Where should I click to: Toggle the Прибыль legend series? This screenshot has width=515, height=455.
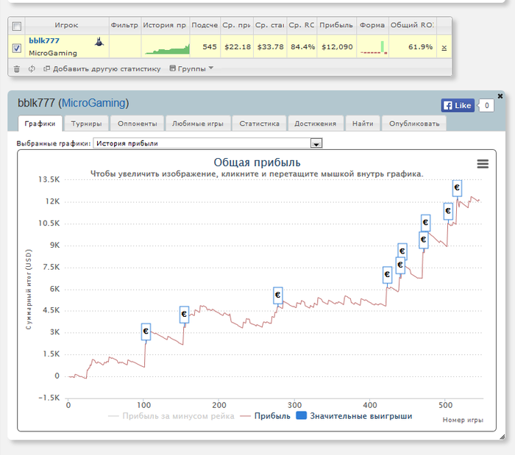click(265, 416)
